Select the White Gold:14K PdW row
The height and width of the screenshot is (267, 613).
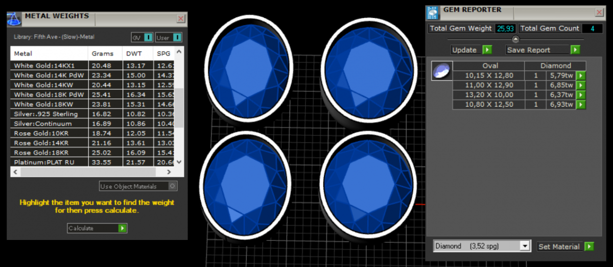click(x=92, y=75)
